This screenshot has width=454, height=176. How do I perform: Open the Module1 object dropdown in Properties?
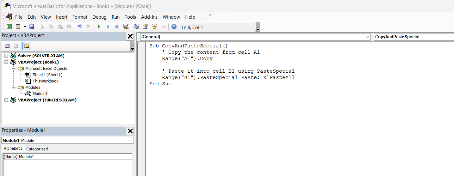coord(131,140)
